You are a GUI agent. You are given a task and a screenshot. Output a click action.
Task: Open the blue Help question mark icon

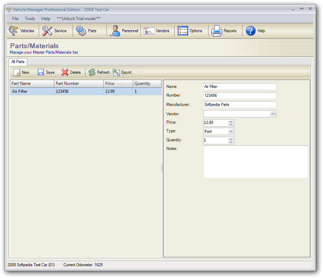(x=251, y=31)
